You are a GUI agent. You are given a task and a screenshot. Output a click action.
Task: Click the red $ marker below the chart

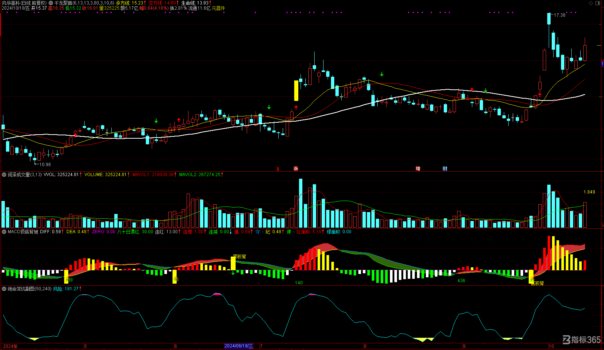(278, 169)
